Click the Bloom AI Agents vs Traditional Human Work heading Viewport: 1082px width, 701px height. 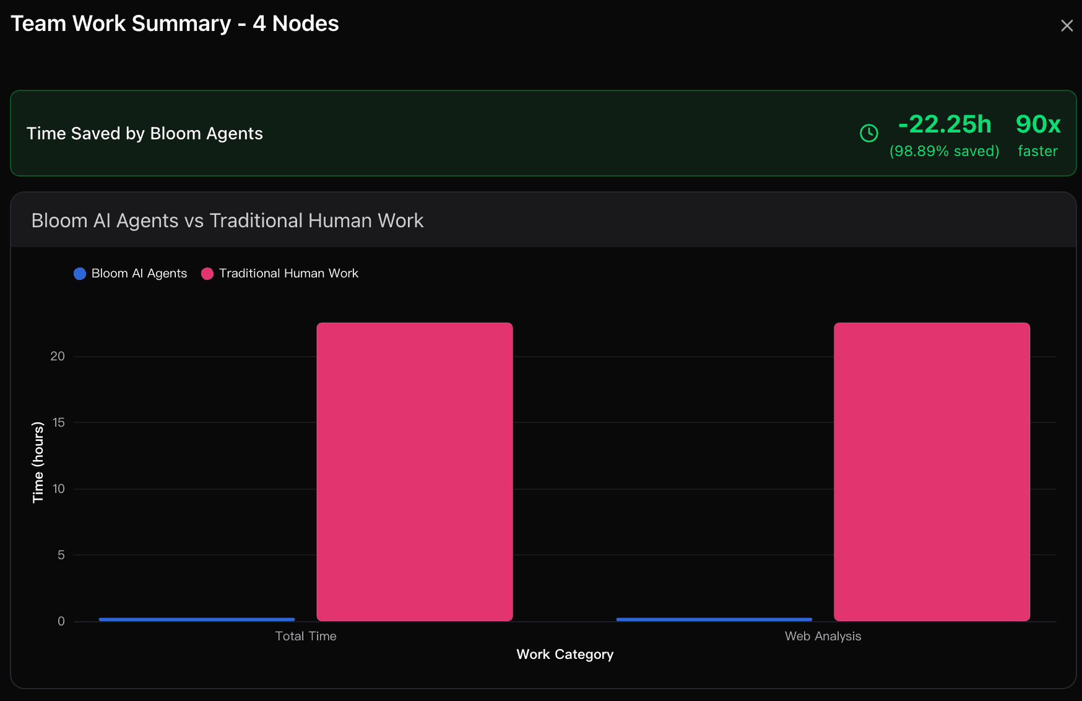[x=227, y=220]
